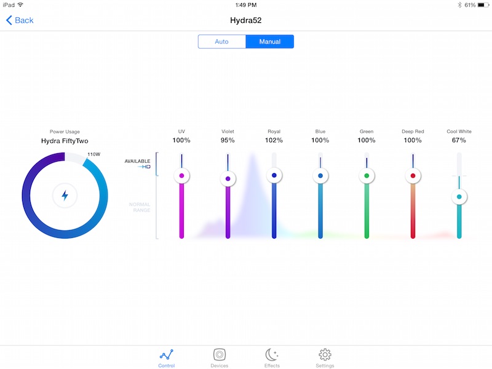Select the Manual mode segment
Screen dimensions: 492x369
(x=270, y=42)
